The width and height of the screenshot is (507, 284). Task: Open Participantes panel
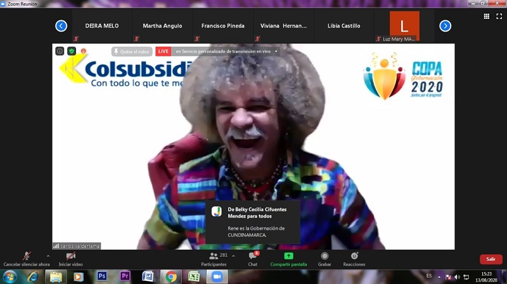point(214,259)
